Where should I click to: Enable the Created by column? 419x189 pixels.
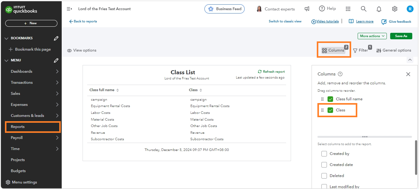tap(324, 154)
